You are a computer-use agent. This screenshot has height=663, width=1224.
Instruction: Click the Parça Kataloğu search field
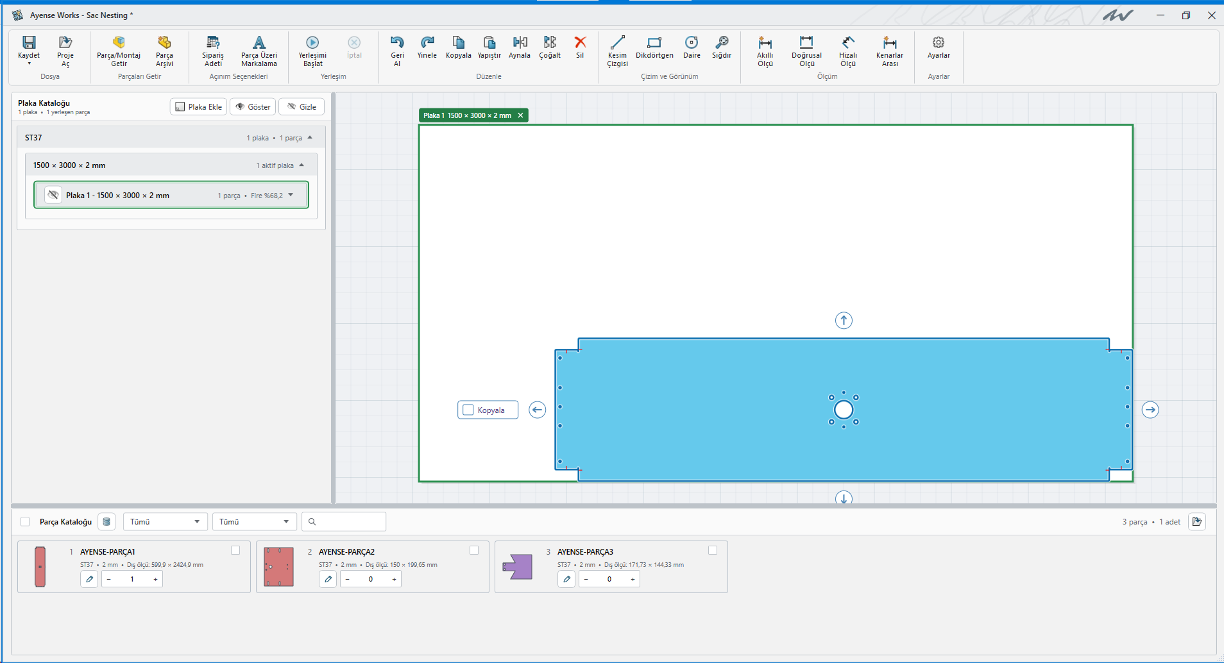tap(344, 521)
